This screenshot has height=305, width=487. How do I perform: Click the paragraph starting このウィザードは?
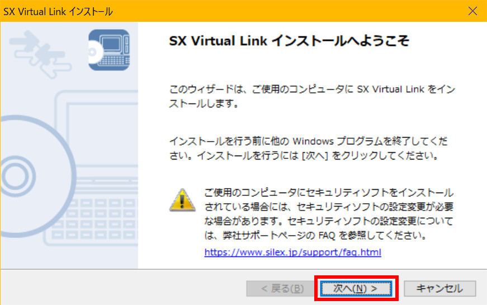click(312, 96)
